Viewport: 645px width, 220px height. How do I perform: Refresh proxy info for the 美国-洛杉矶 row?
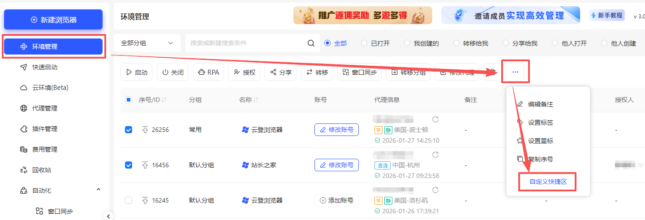435,190
